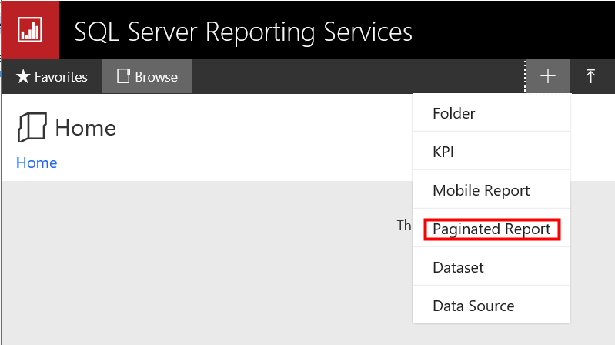Follow the blue Home breadcrumb link

[x=36, y=162]
